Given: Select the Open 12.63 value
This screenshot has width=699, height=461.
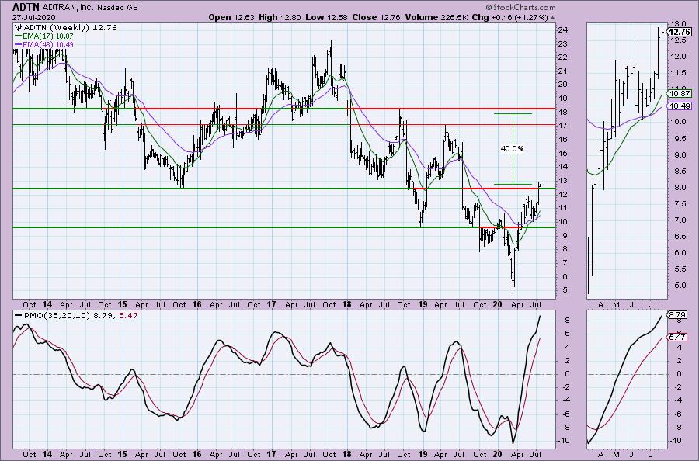Looking at the screenshot, I should pyautogui.click(x=231, y=17).
